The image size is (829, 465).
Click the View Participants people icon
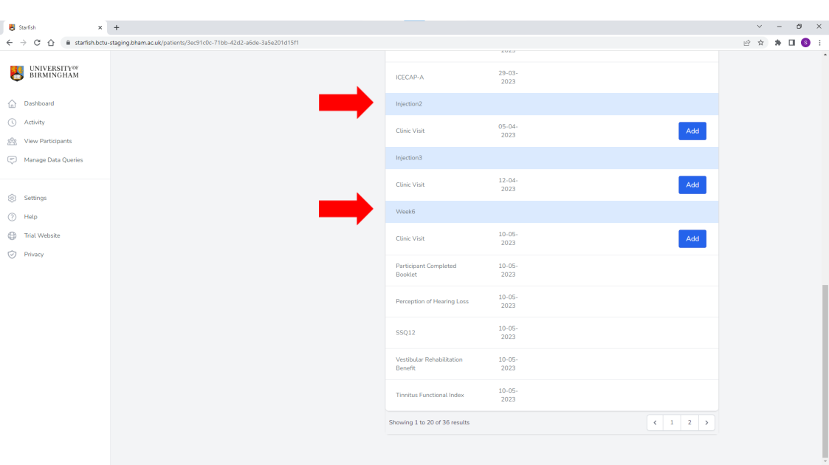[x=12, y=141]
